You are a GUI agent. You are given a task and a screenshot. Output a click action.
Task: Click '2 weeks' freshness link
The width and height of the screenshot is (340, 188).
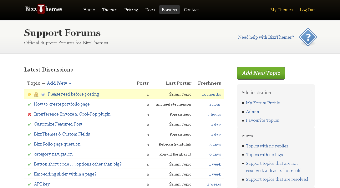click(214, 184)
